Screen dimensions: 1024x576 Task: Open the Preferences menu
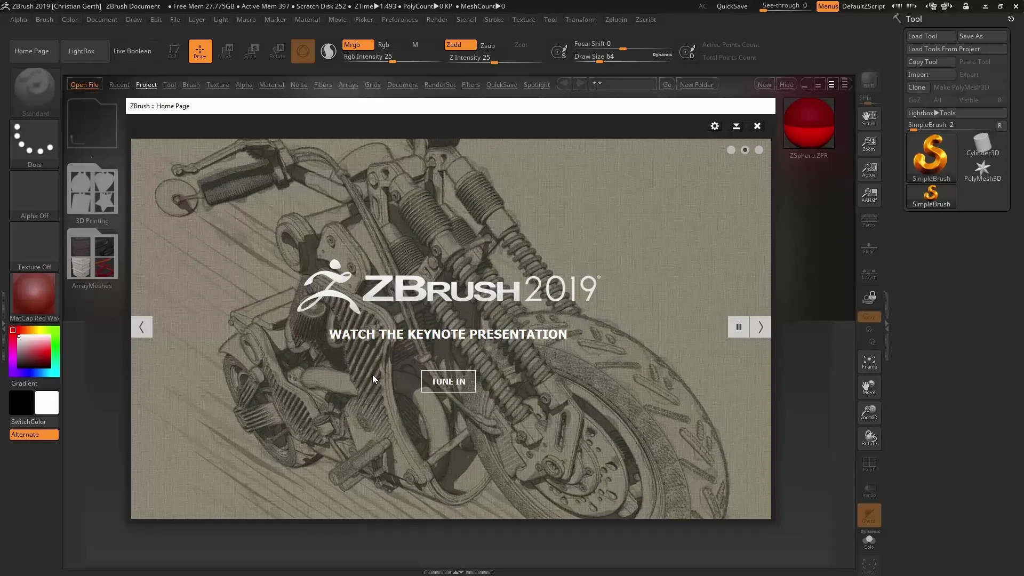pyautogui.click(x=399, y=20)
